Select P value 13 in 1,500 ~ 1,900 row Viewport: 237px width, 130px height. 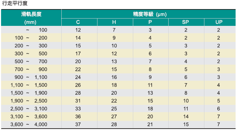pyautogui.click(x=150, y=93)
